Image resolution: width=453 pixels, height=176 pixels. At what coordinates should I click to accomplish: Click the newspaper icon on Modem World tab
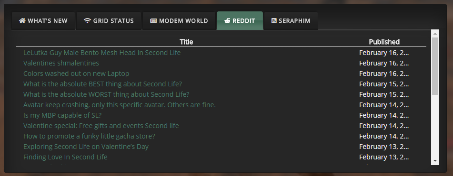point(153,21)
